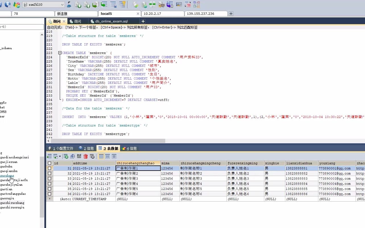The width and height of the screenshot is (365, 228).
Task: Cancel changes with the table-and-X icon
Action: click(92, 156)
